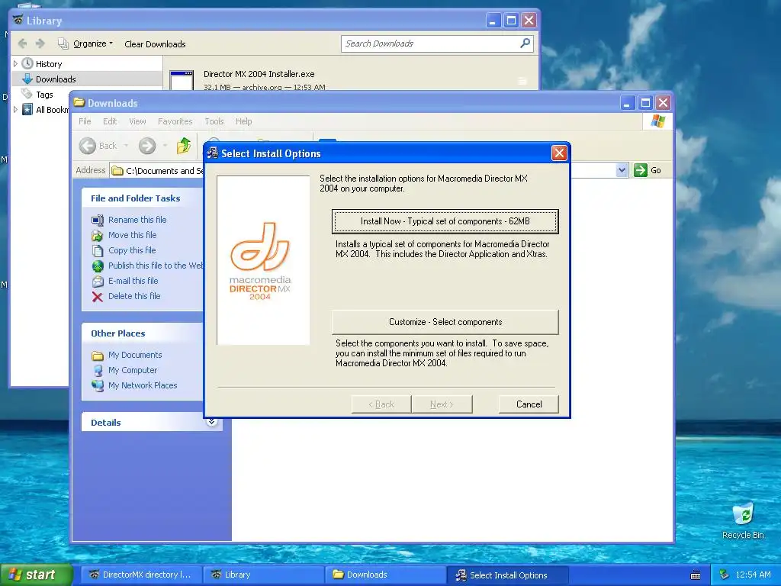Cancel the Director MX install dialog

(529, 404)
